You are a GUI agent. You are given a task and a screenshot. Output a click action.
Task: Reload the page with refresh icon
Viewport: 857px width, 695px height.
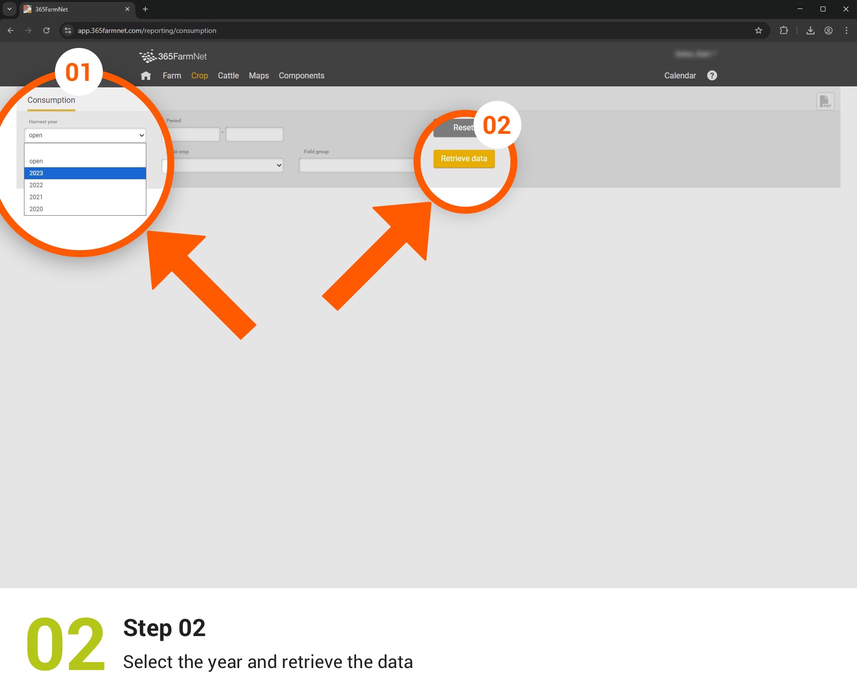[46, 30]
